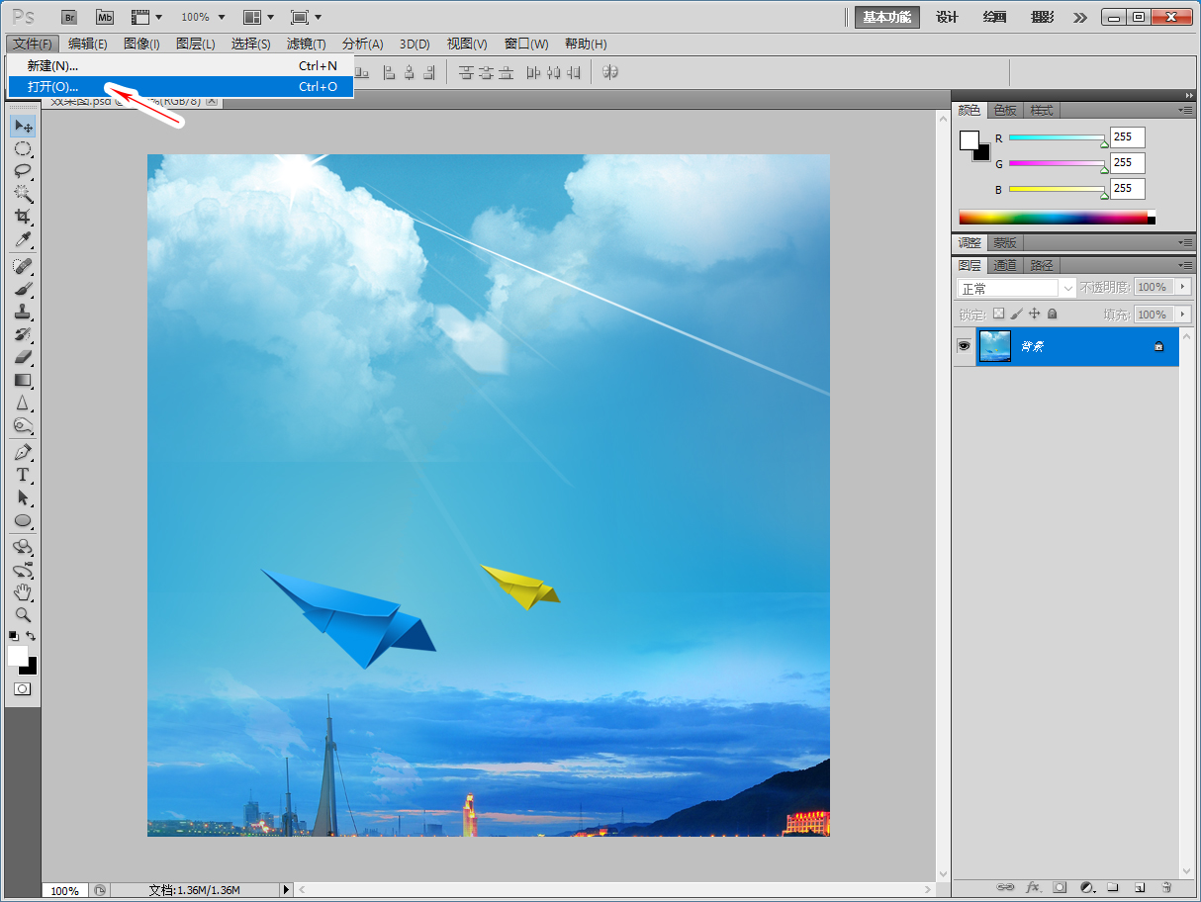Select the Elliptical Marquee tool
The image size is (1201, 902).
coord(23,149)
